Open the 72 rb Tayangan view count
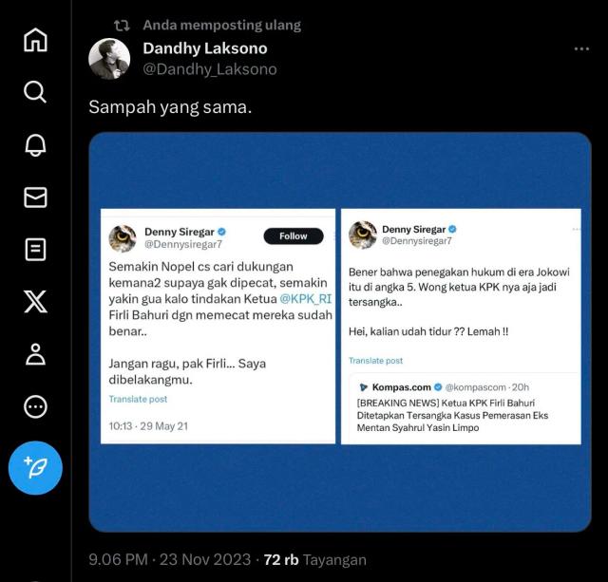This screenshot has height=582, width=608. 314,559
